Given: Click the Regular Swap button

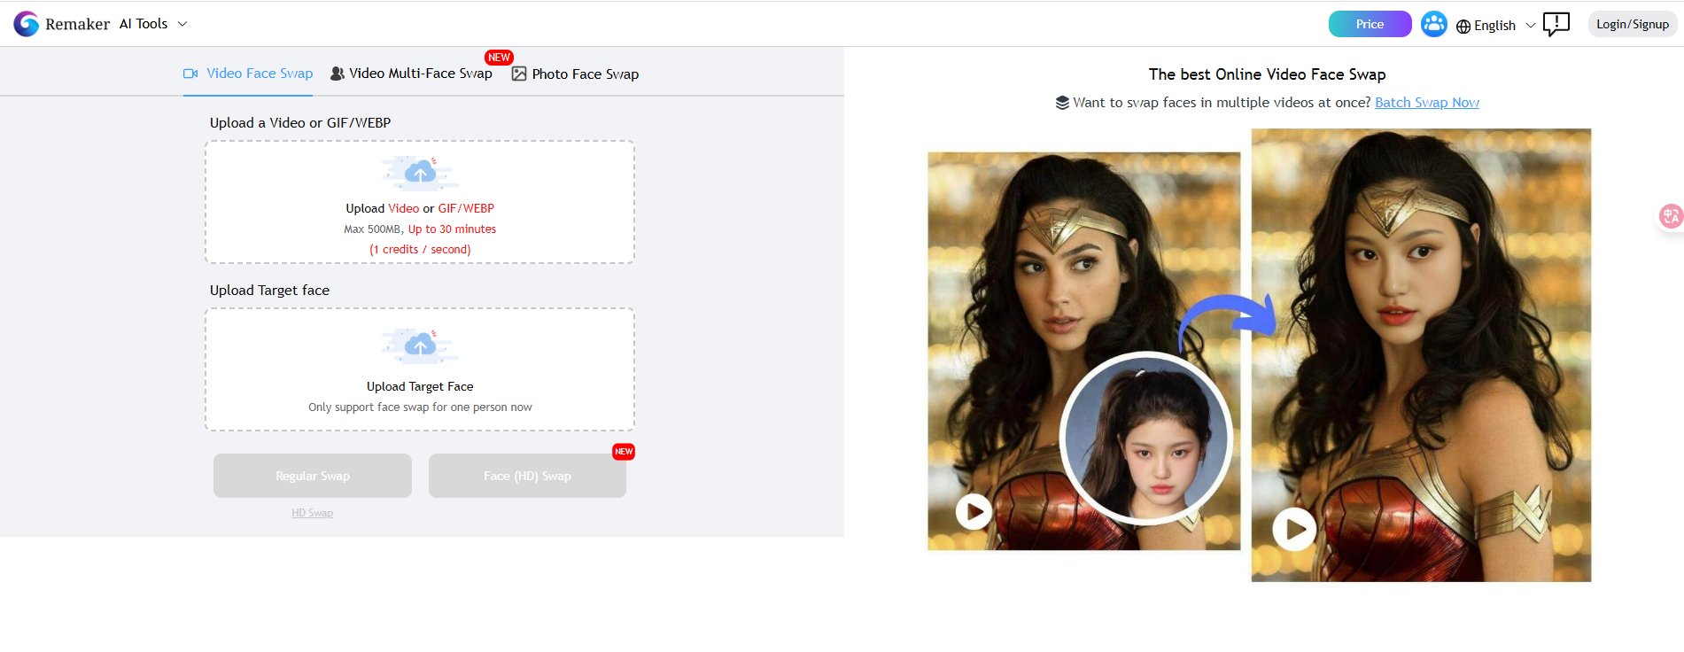Looking at the screenshot, I should (x=313, y=476).
